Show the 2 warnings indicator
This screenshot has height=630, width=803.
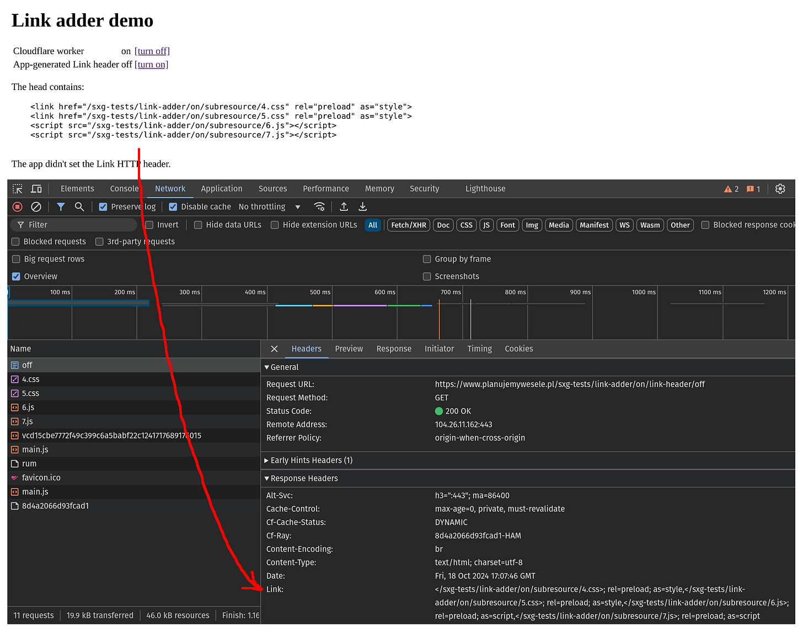pos(731,189)
